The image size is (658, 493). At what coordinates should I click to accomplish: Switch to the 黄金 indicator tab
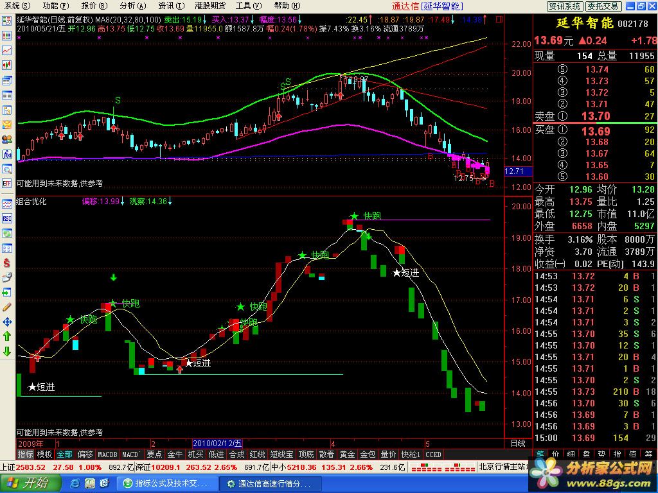(x=347, y=454)
